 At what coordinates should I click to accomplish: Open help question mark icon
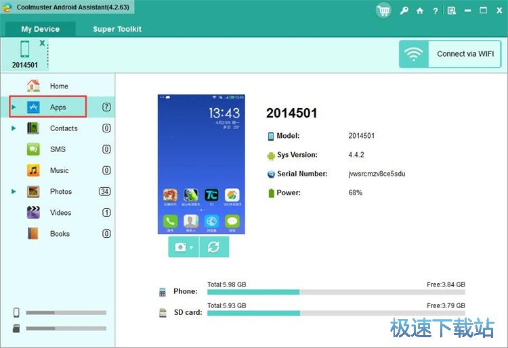[436, 11]
